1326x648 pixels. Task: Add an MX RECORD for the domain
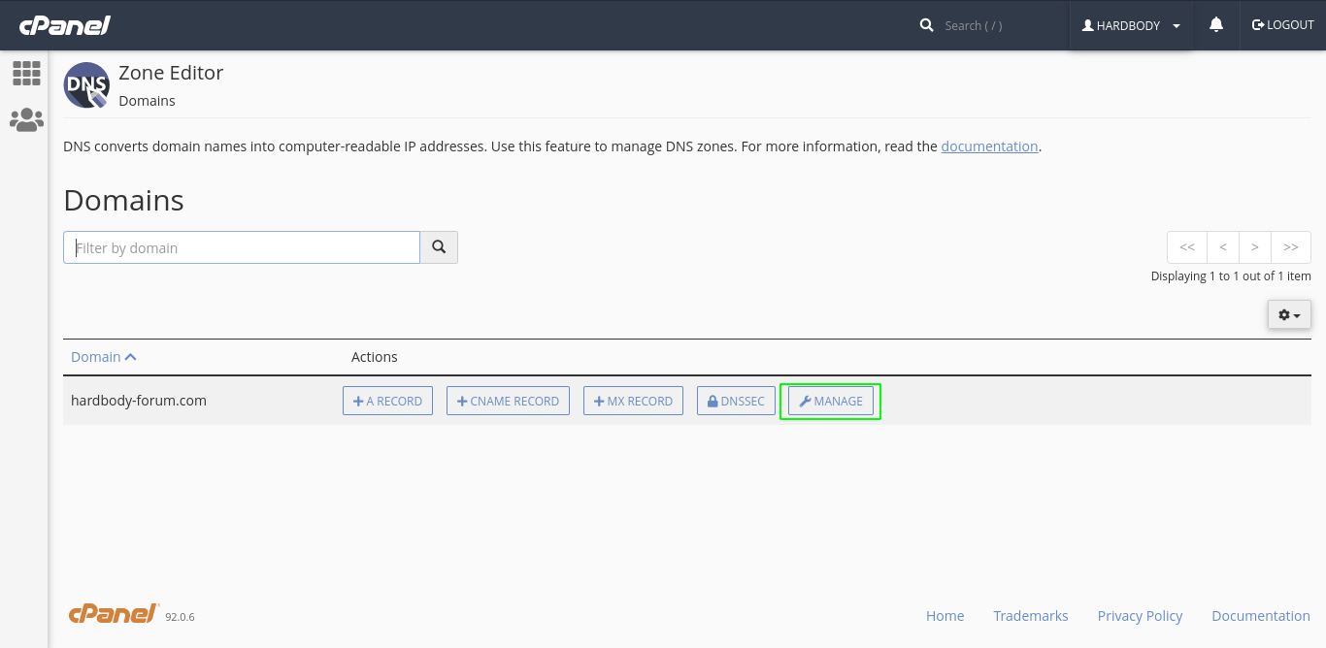tap(633, 401)
